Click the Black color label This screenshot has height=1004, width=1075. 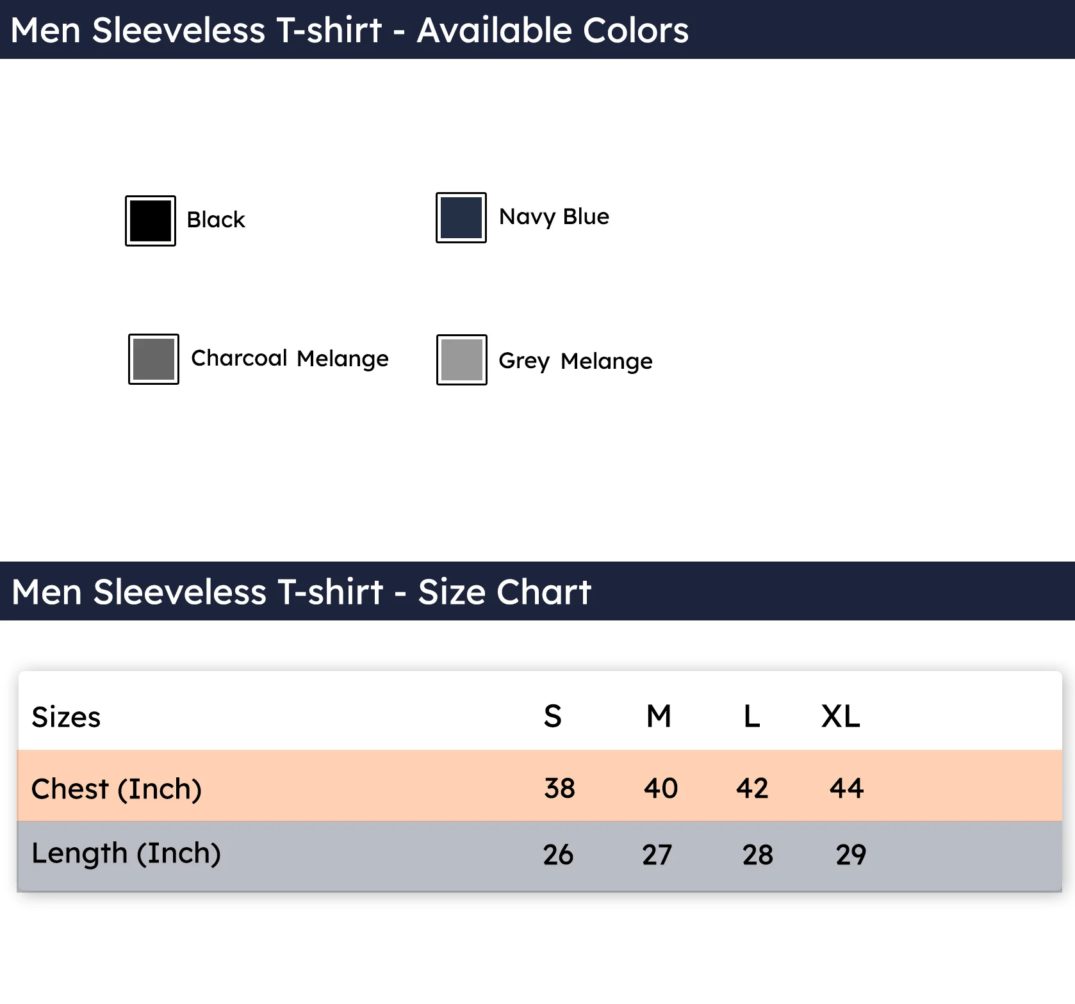tap(216, 220)
